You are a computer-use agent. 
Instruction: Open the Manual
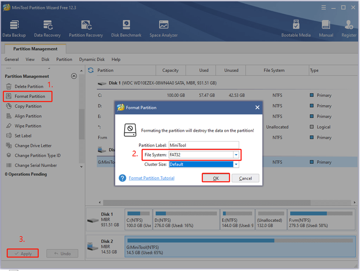pyautogui.click(x=326, y=28)
